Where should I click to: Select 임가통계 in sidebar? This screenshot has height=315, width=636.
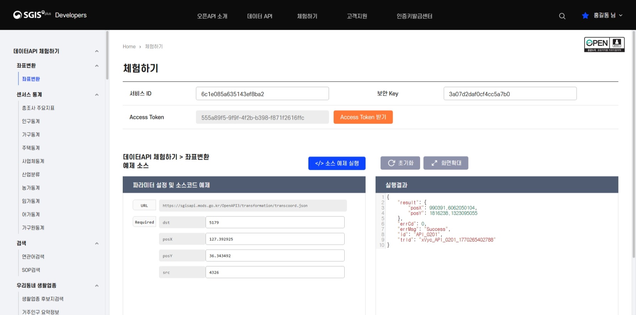tap(31, 201)
